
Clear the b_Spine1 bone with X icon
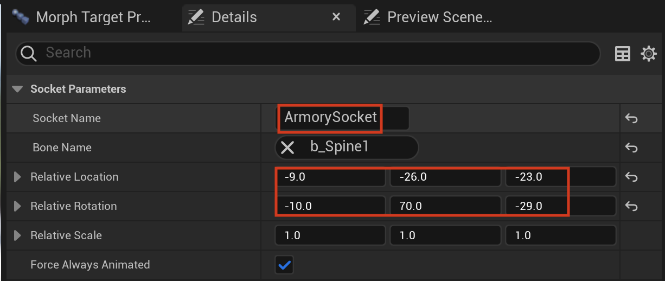click(x=287, y=148)
